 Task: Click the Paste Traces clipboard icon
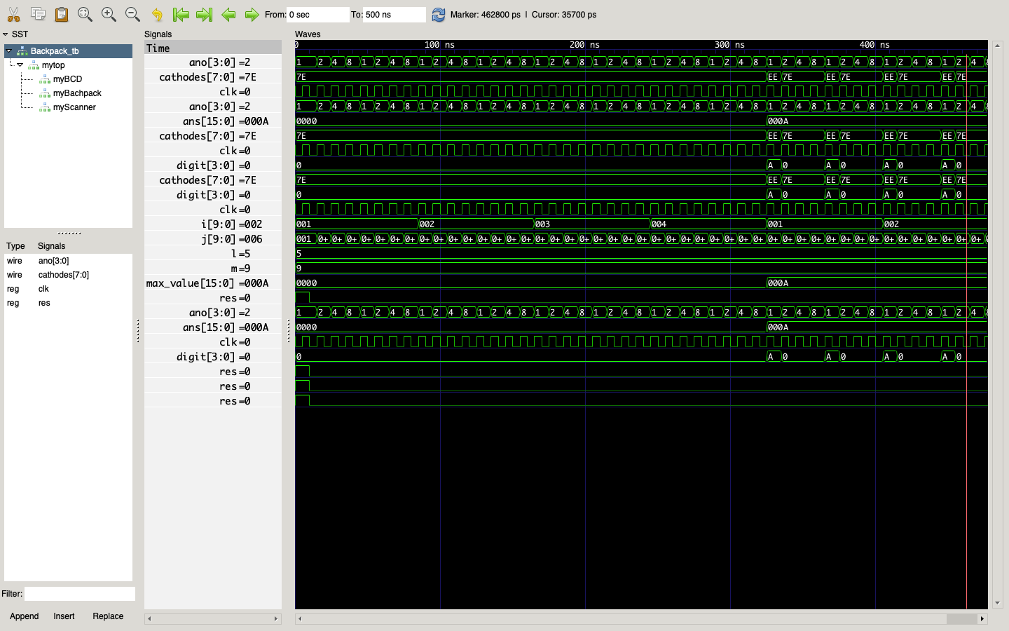[x=62, y=14]
